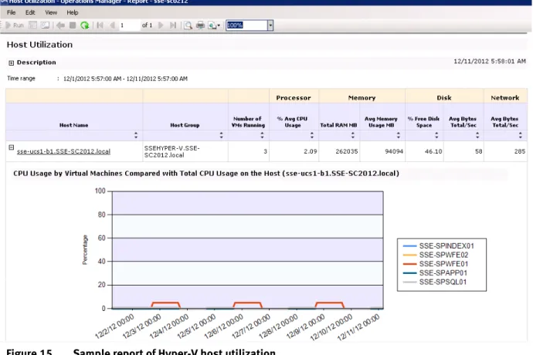Click the Disk column group header
Image resolution: width=533 pixels, height=355 pixels.
coord(444,98)
